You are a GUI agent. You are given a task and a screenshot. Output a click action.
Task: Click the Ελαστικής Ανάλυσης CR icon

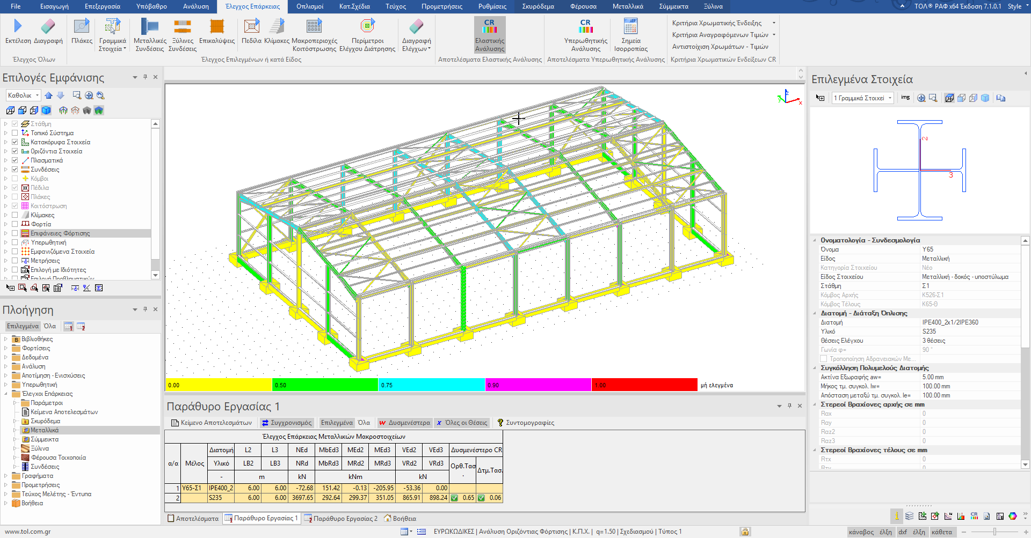489,27
